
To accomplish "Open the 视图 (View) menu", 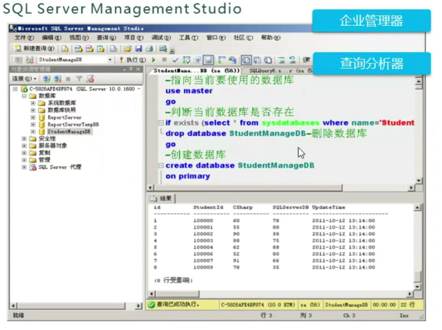I will tap(79, 37).
